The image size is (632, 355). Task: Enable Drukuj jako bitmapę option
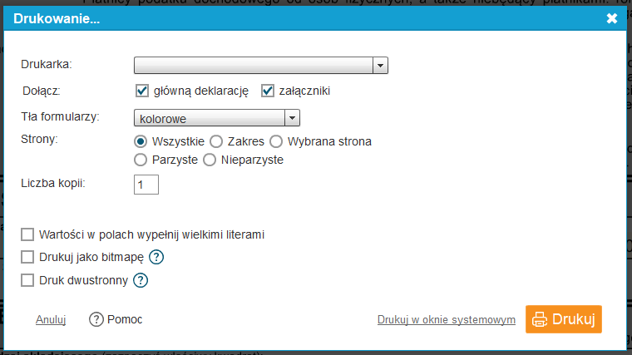tap(28, 257)
